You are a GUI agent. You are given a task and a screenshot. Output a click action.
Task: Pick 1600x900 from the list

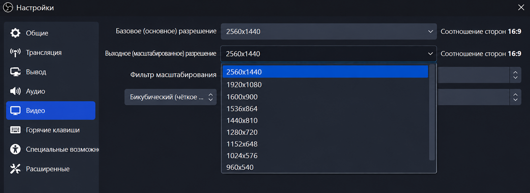[x=325, y=97]
